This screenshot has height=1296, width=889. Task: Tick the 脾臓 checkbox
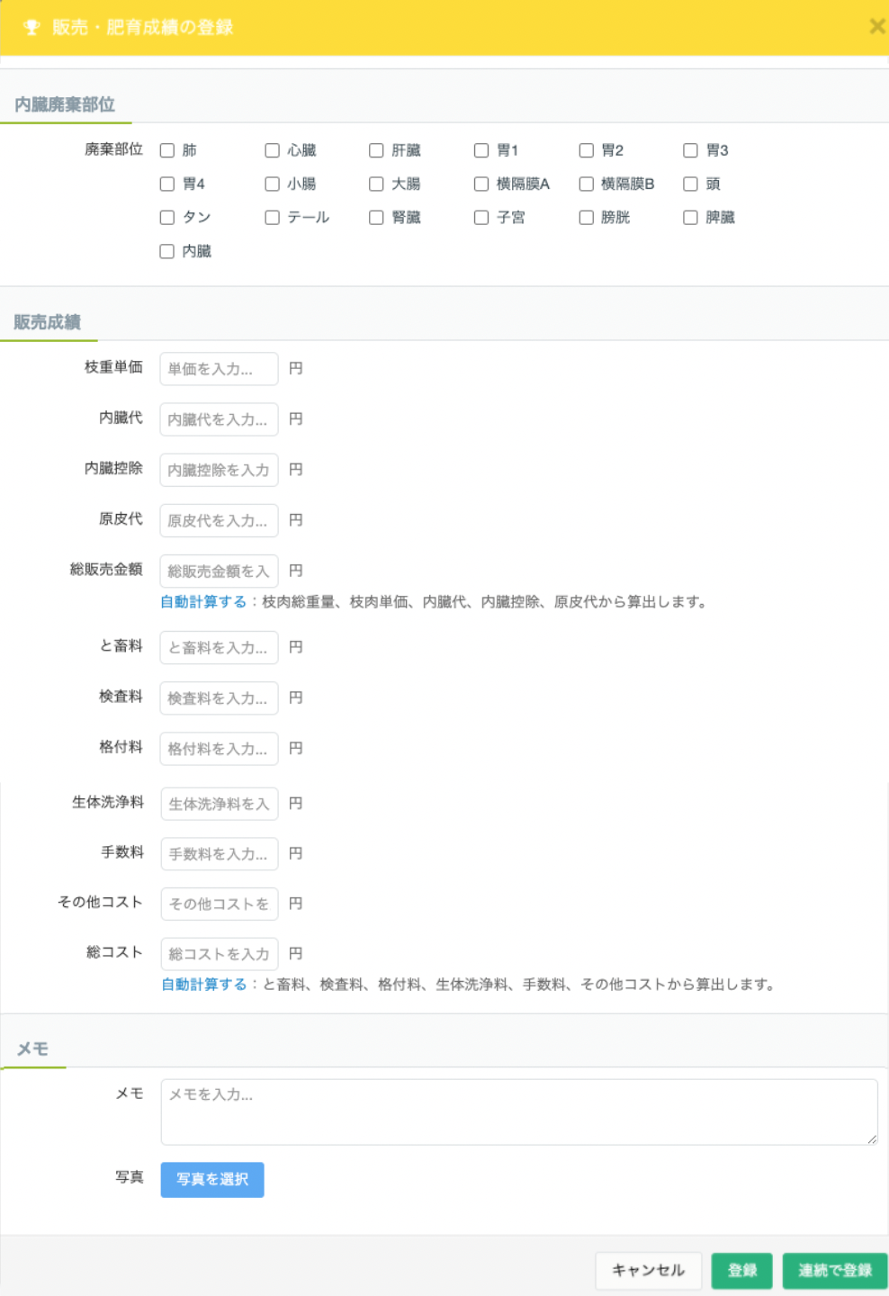tap(690, 217)
